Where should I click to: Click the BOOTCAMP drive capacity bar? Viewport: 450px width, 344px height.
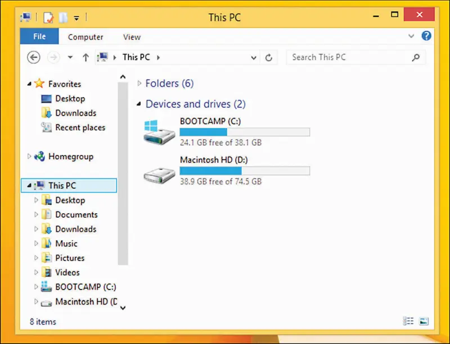coord(245,132)
